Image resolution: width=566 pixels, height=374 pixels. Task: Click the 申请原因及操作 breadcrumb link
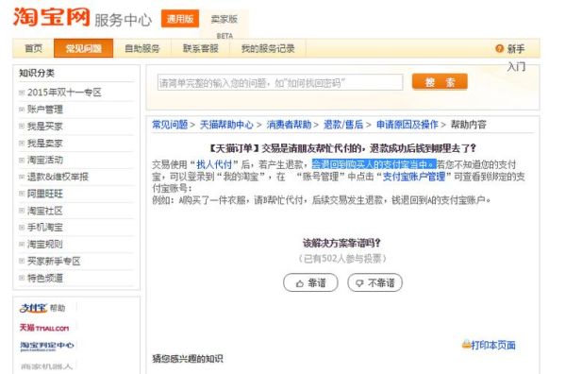(x=407, y=125)
